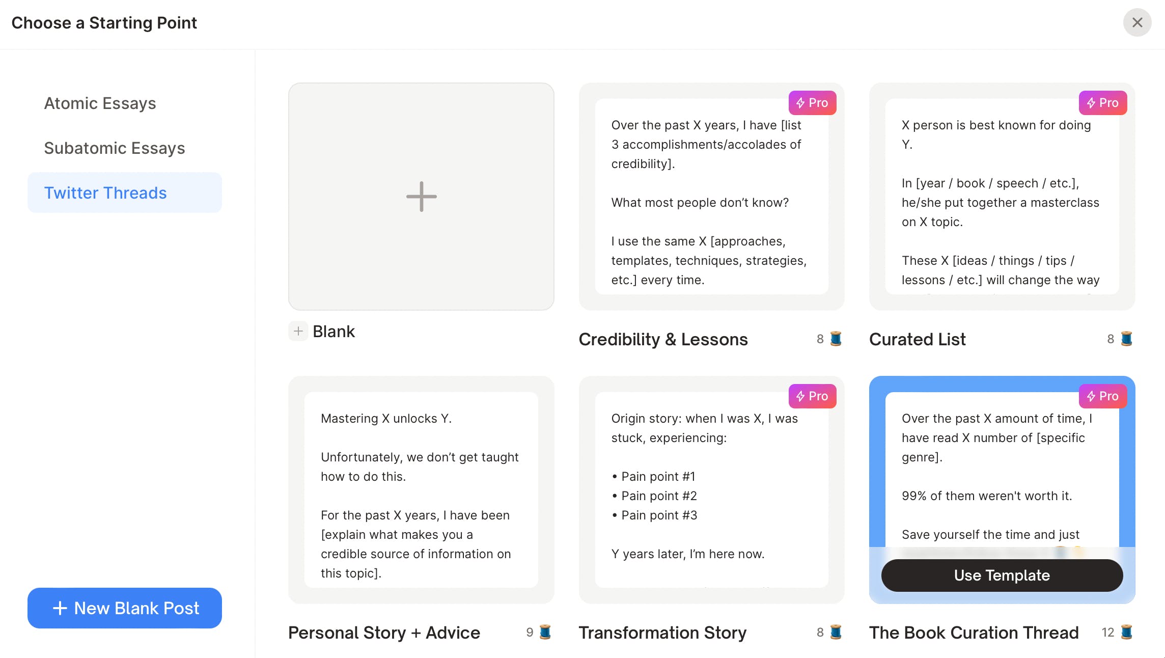Click The Book Curation Thread title
This screenshot has width=1165, height=658.
974,633
